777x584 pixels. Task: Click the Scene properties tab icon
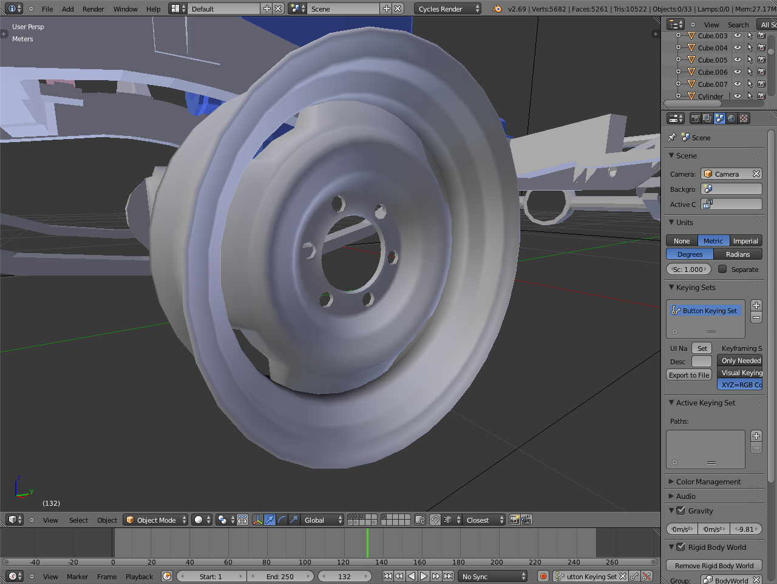[x=719, y=118]
